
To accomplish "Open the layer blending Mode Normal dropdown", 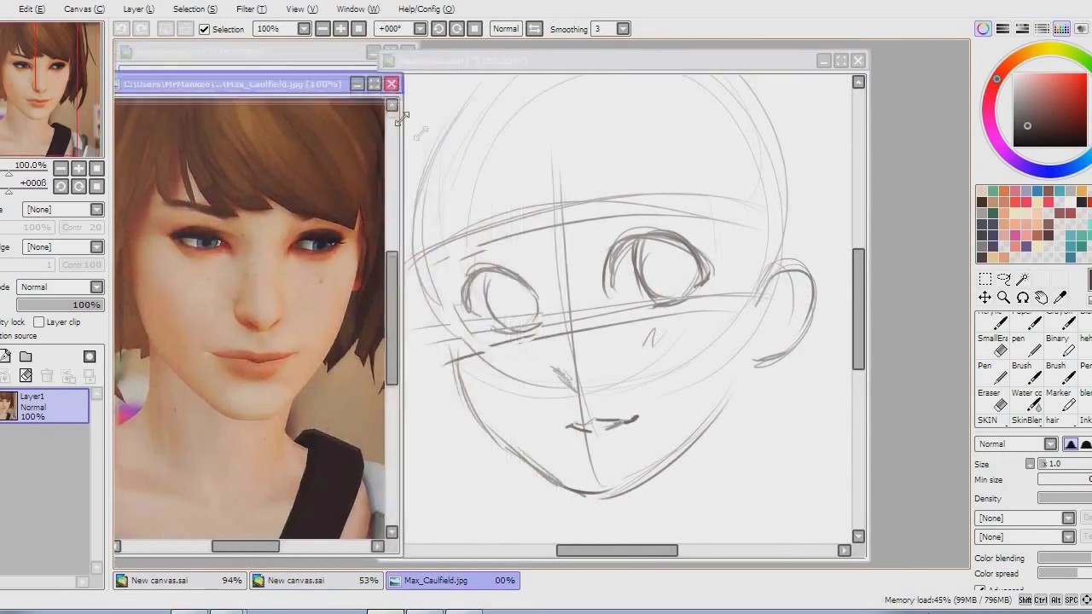I will (x=61, y=287).
